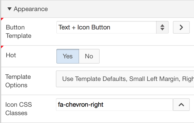Click the Hot property label
Viewport: 194px width, 123px height.
[x=11, y=55]
